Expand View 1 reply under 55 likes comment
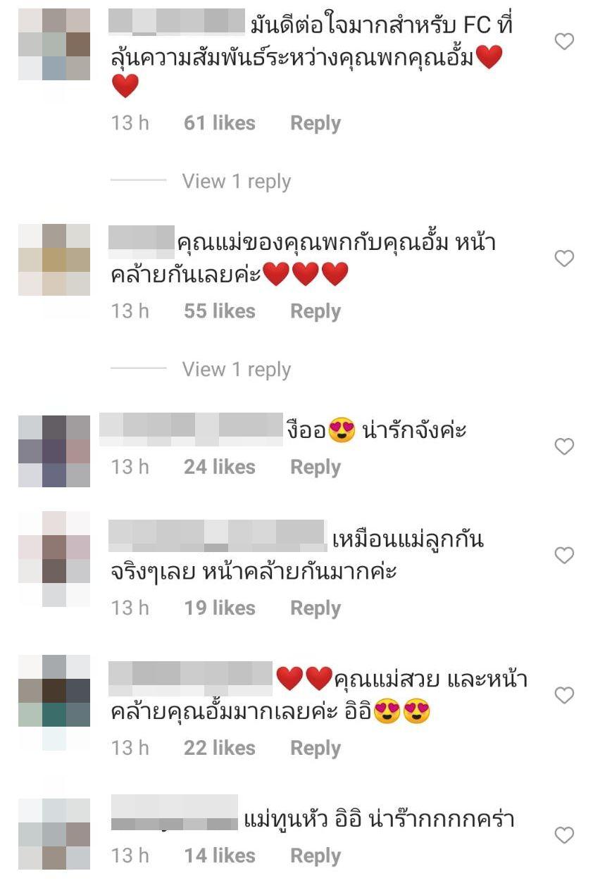 [236, 370]
